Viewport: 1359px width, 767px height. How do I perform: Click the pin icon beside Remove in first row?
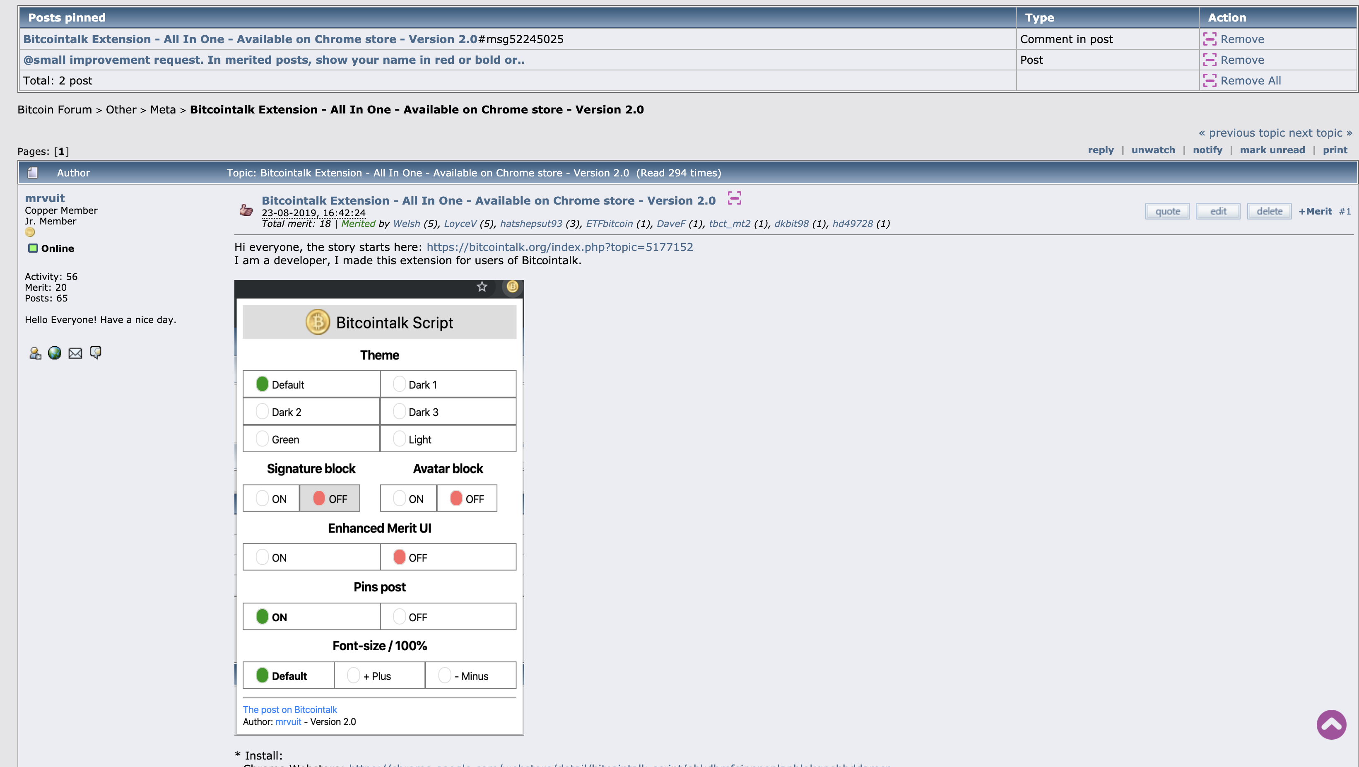(x=1210, y=39)
